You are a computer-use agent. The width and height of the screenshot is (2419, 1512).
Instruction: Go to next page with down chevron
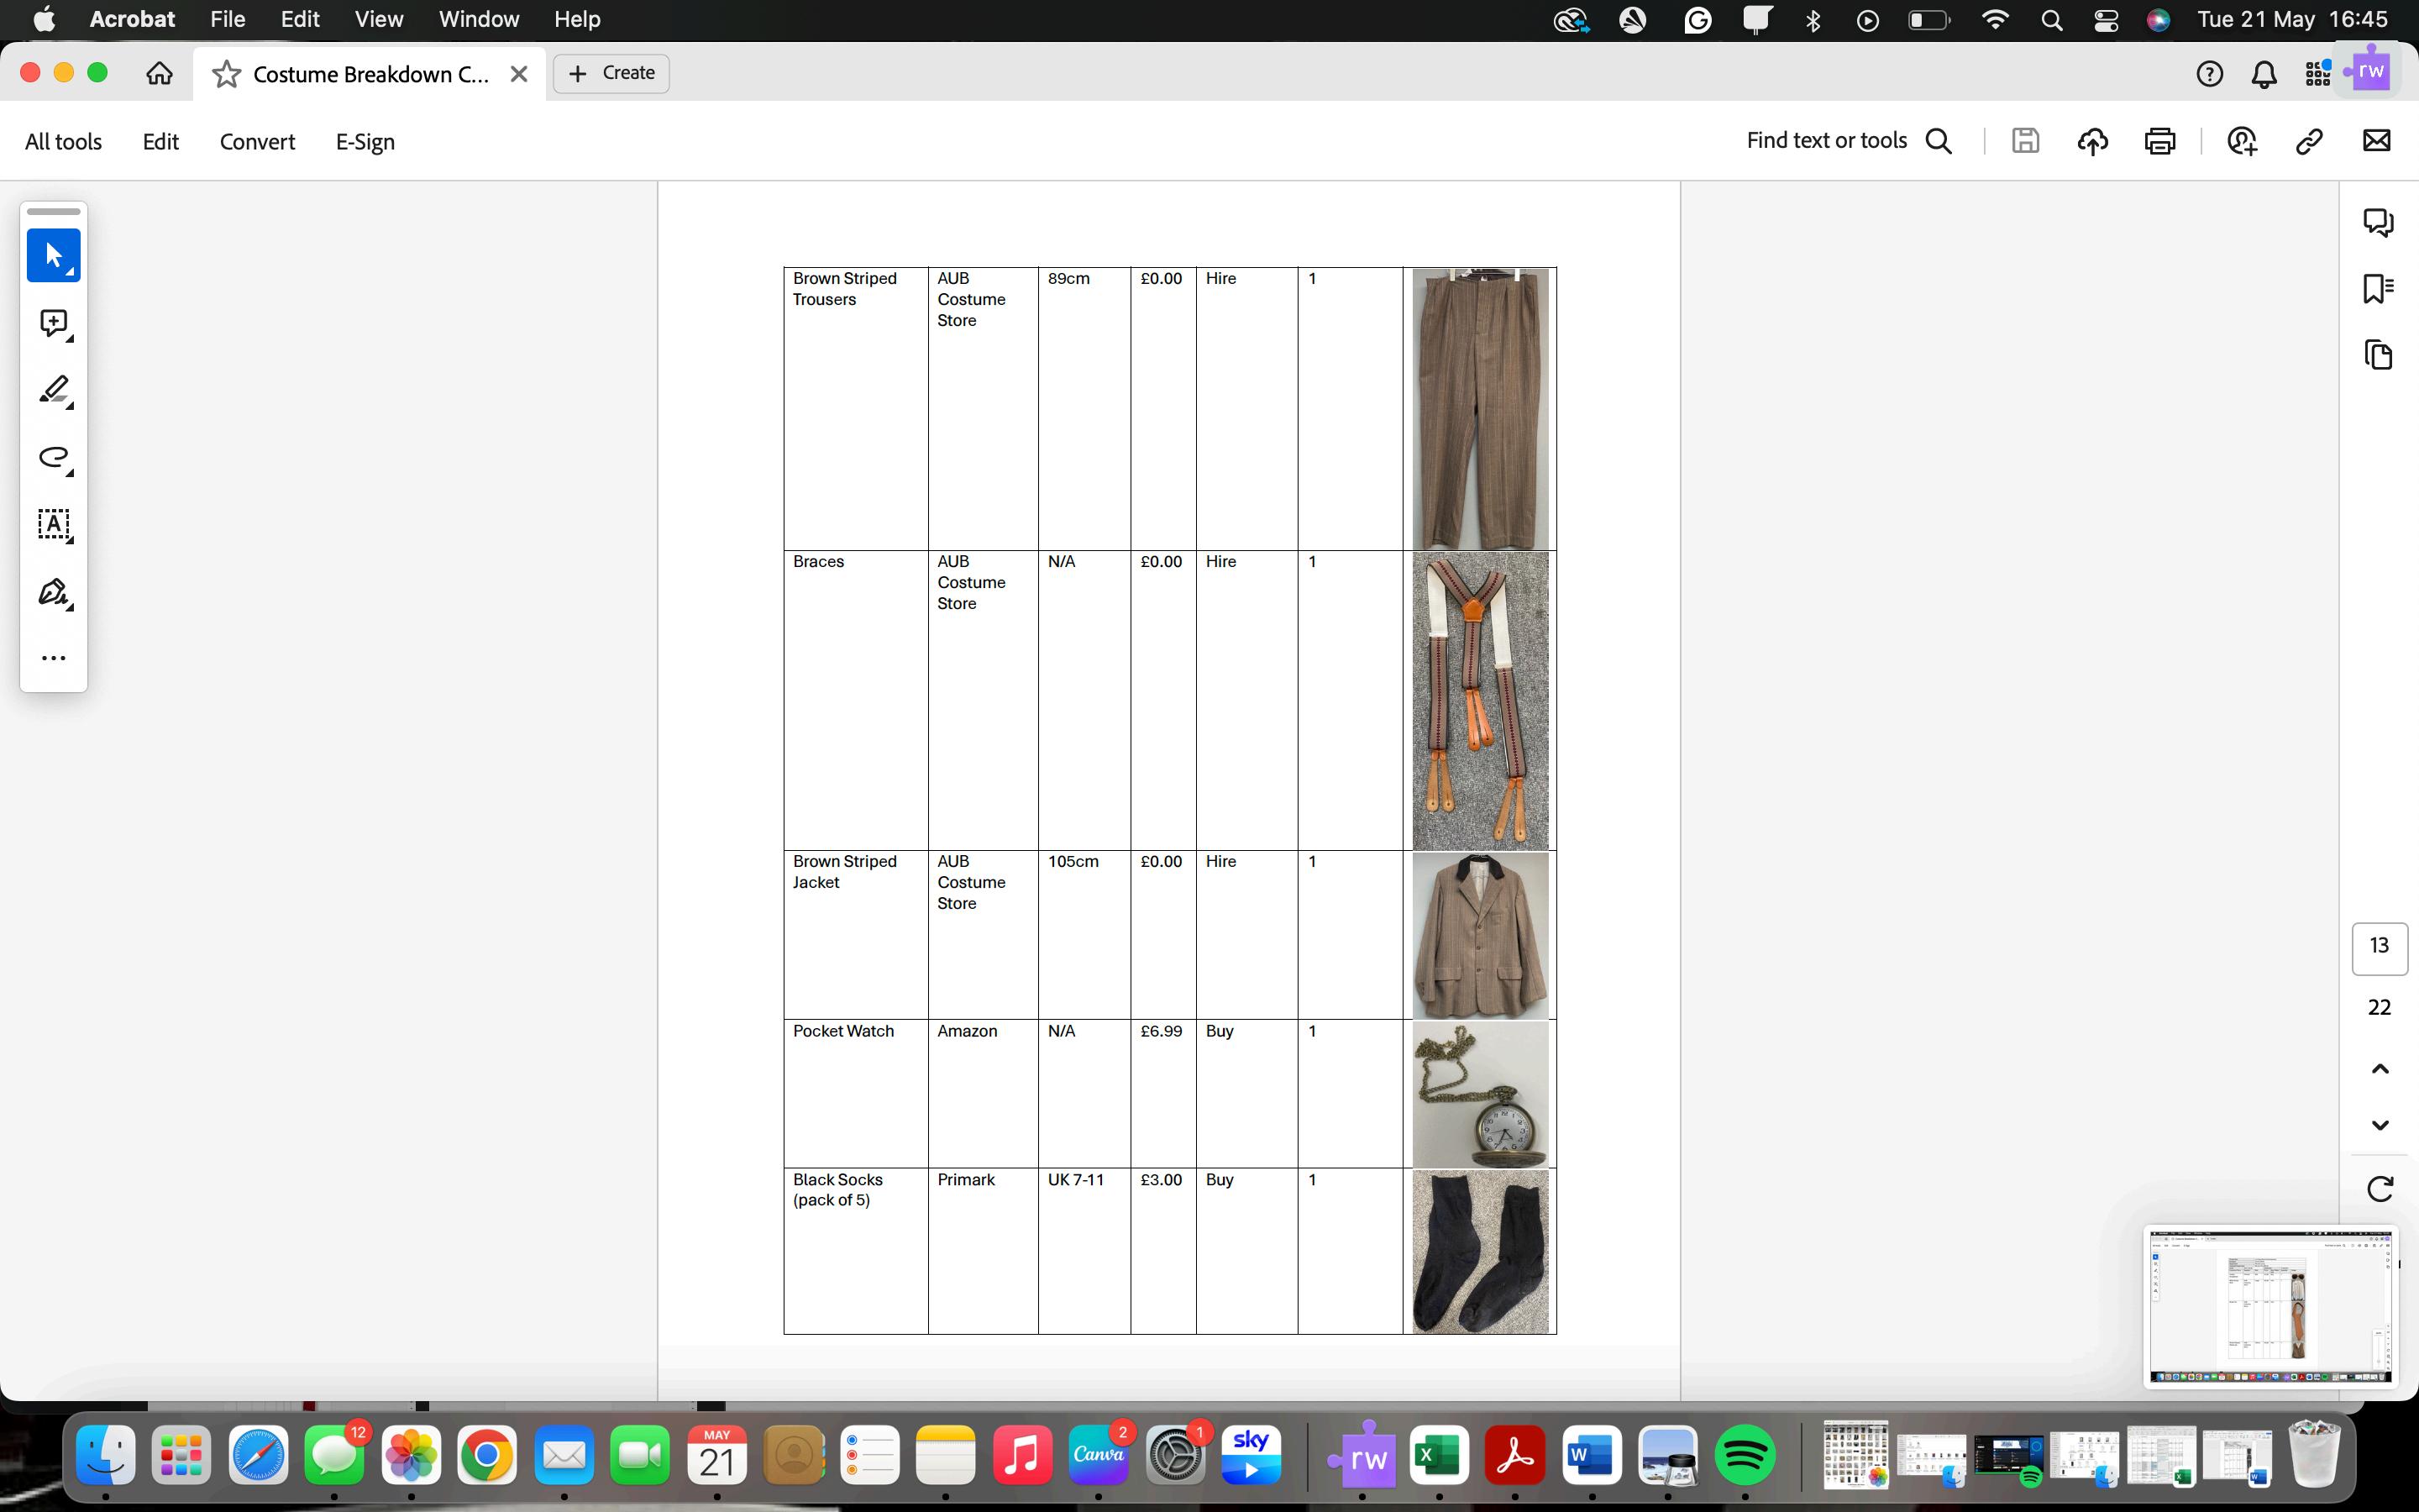(2379, 1125)
